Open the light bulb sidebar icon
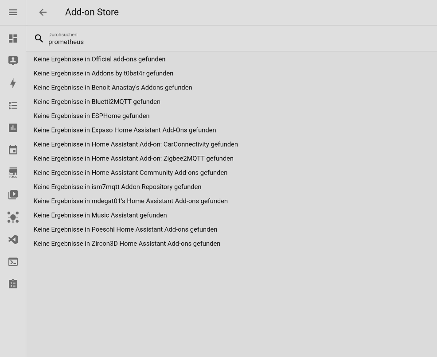Image resolution: width=437 pixels, height=357 pixels. tap(13, 217)
